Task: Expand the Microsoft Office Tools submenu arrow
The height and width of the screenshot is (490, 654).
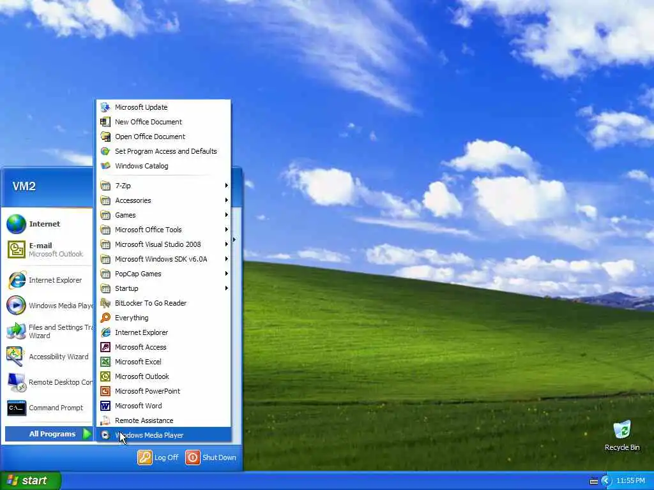Action: click(227, 230)
